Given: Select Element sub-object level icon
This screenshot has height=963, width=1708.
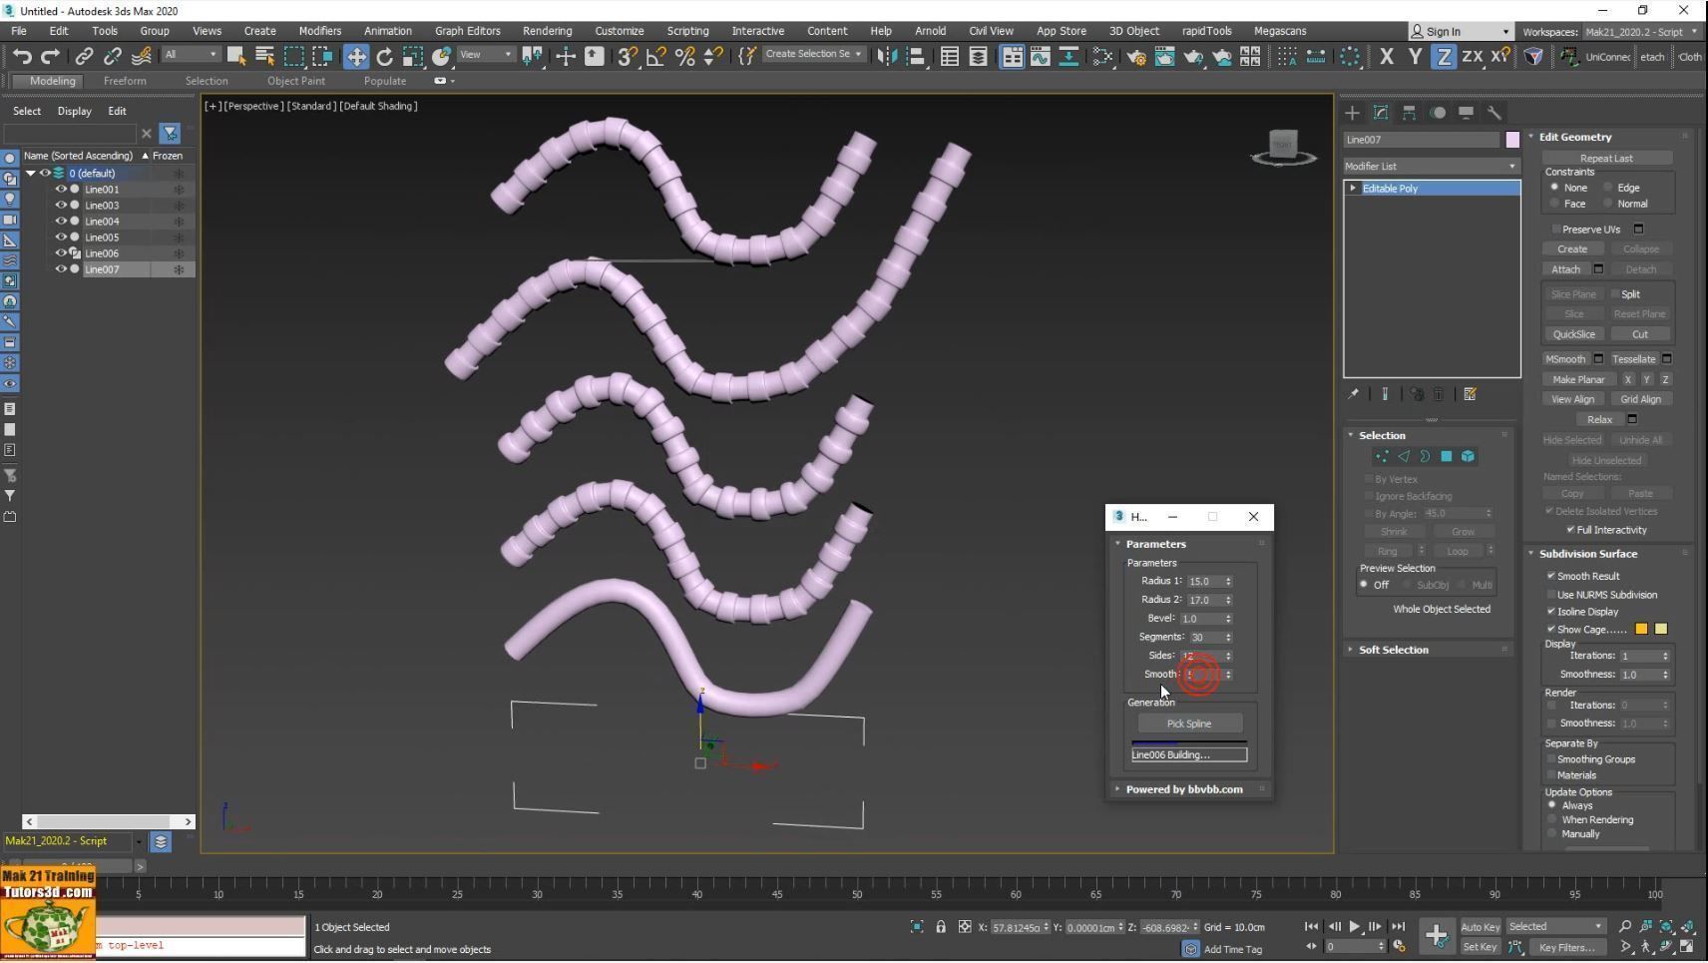Looking at the screenshot, I should click(1469, 457).
